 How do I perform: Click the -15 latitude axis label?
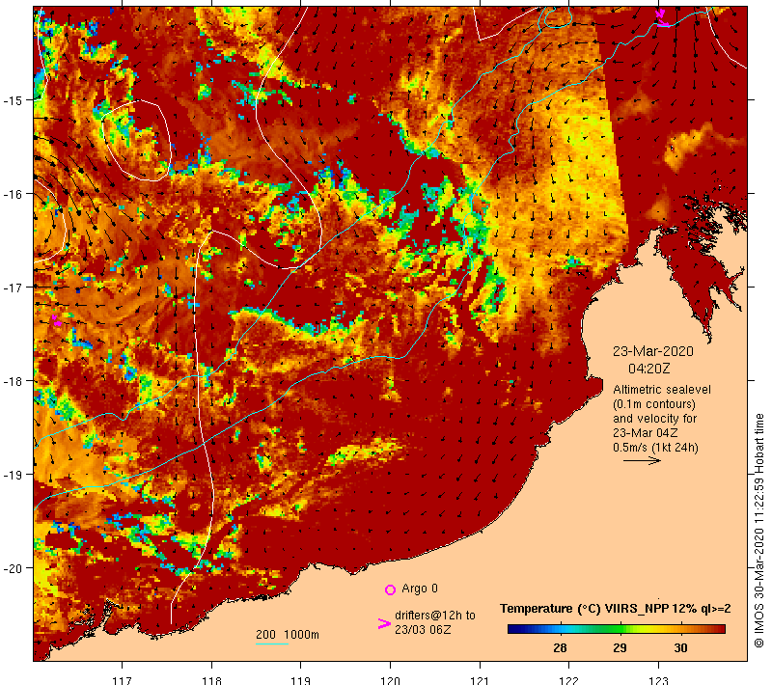(x=13, y=100)
